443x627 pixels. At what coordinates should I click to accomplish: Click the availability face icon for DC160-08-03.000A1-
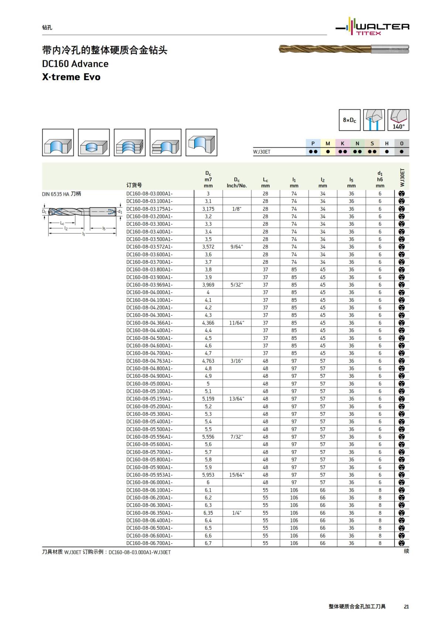(x=402, y=194)
